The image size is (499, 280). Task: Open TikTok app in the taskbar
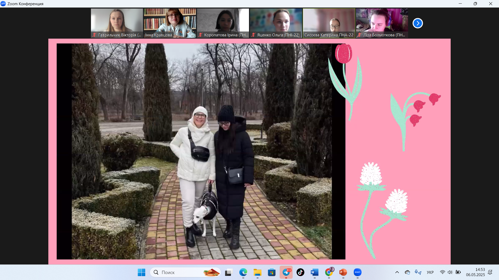(x=300, y=272)
